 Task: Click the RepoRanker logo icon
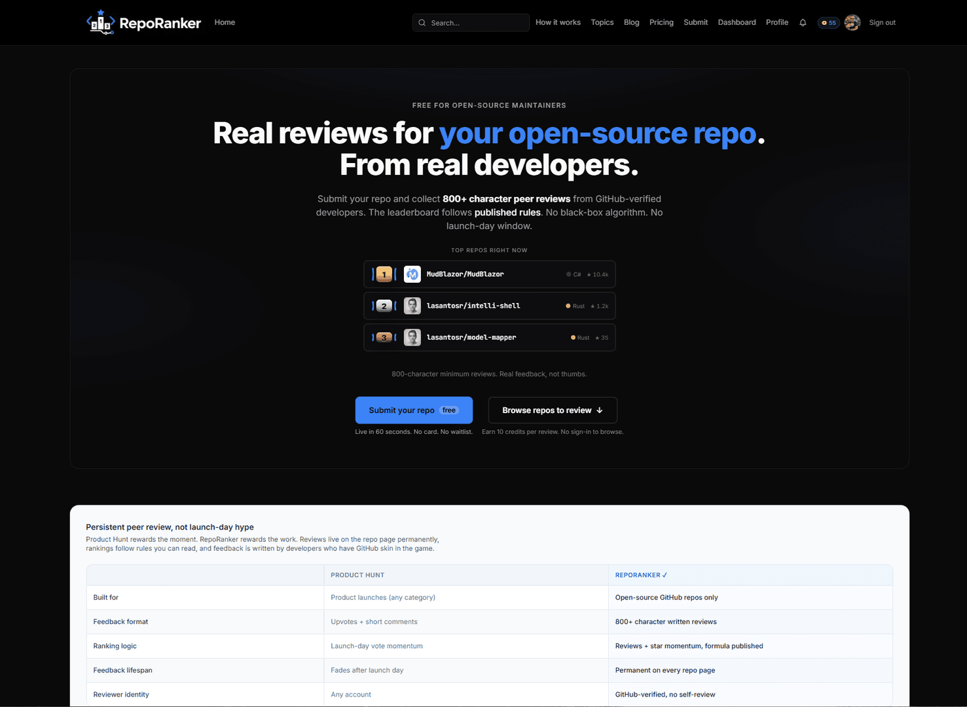(101, 22)
